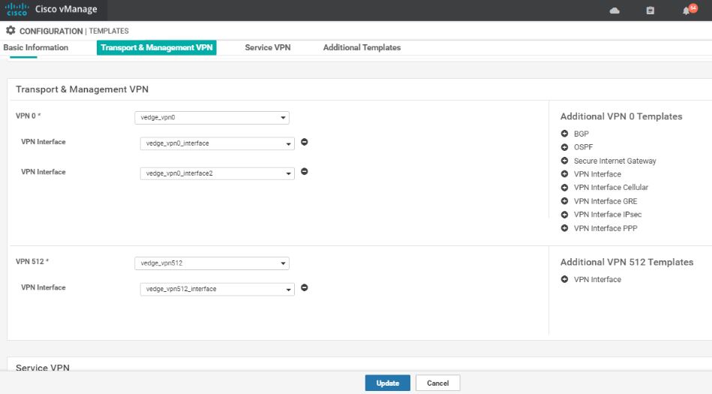Viewport: 712px width, 394px height.
Task: Add VPN 512 VPN Interface plus icon
Action: pos(564,279)
